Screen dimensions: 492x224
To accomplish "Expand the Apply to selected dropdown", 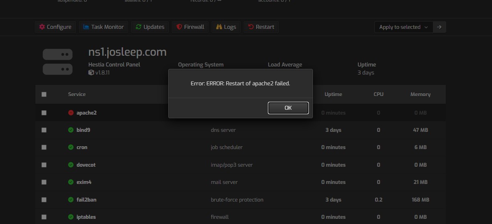I will pos(403,27).
